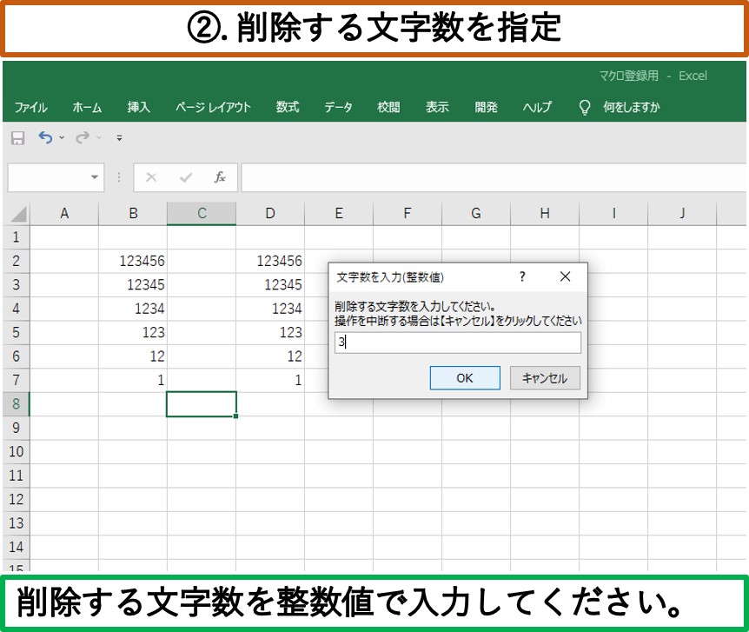Viewport: 749px width, 632px height.
Task: Open Customize Quick Access Toolbar dropdown
Action: pyautogui.click(x=119, y=138)
